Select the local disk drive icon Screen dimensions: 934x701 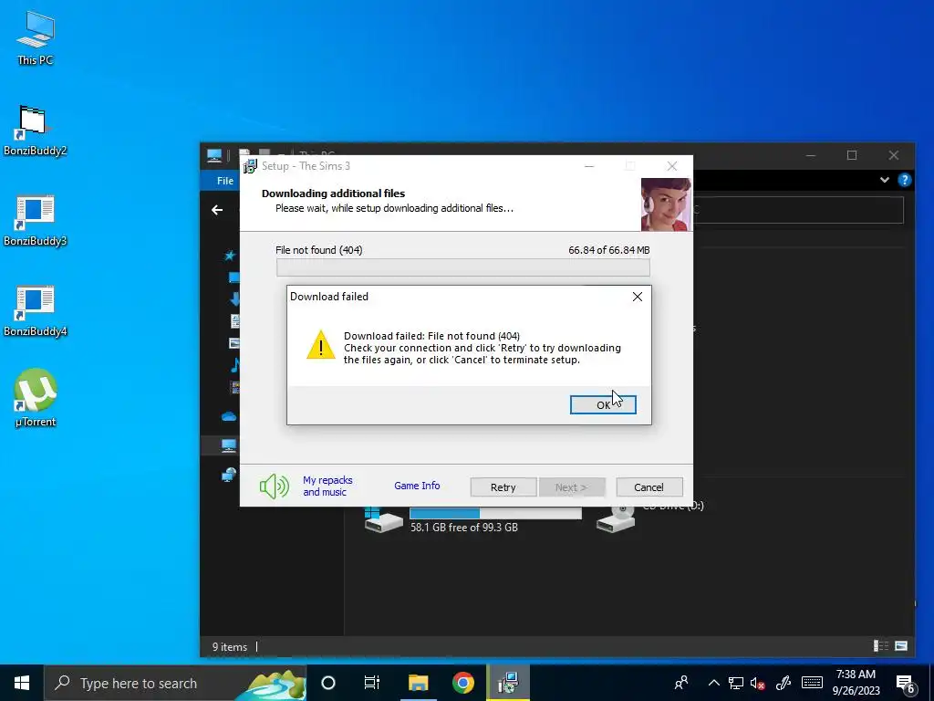(x=383, y=520)
